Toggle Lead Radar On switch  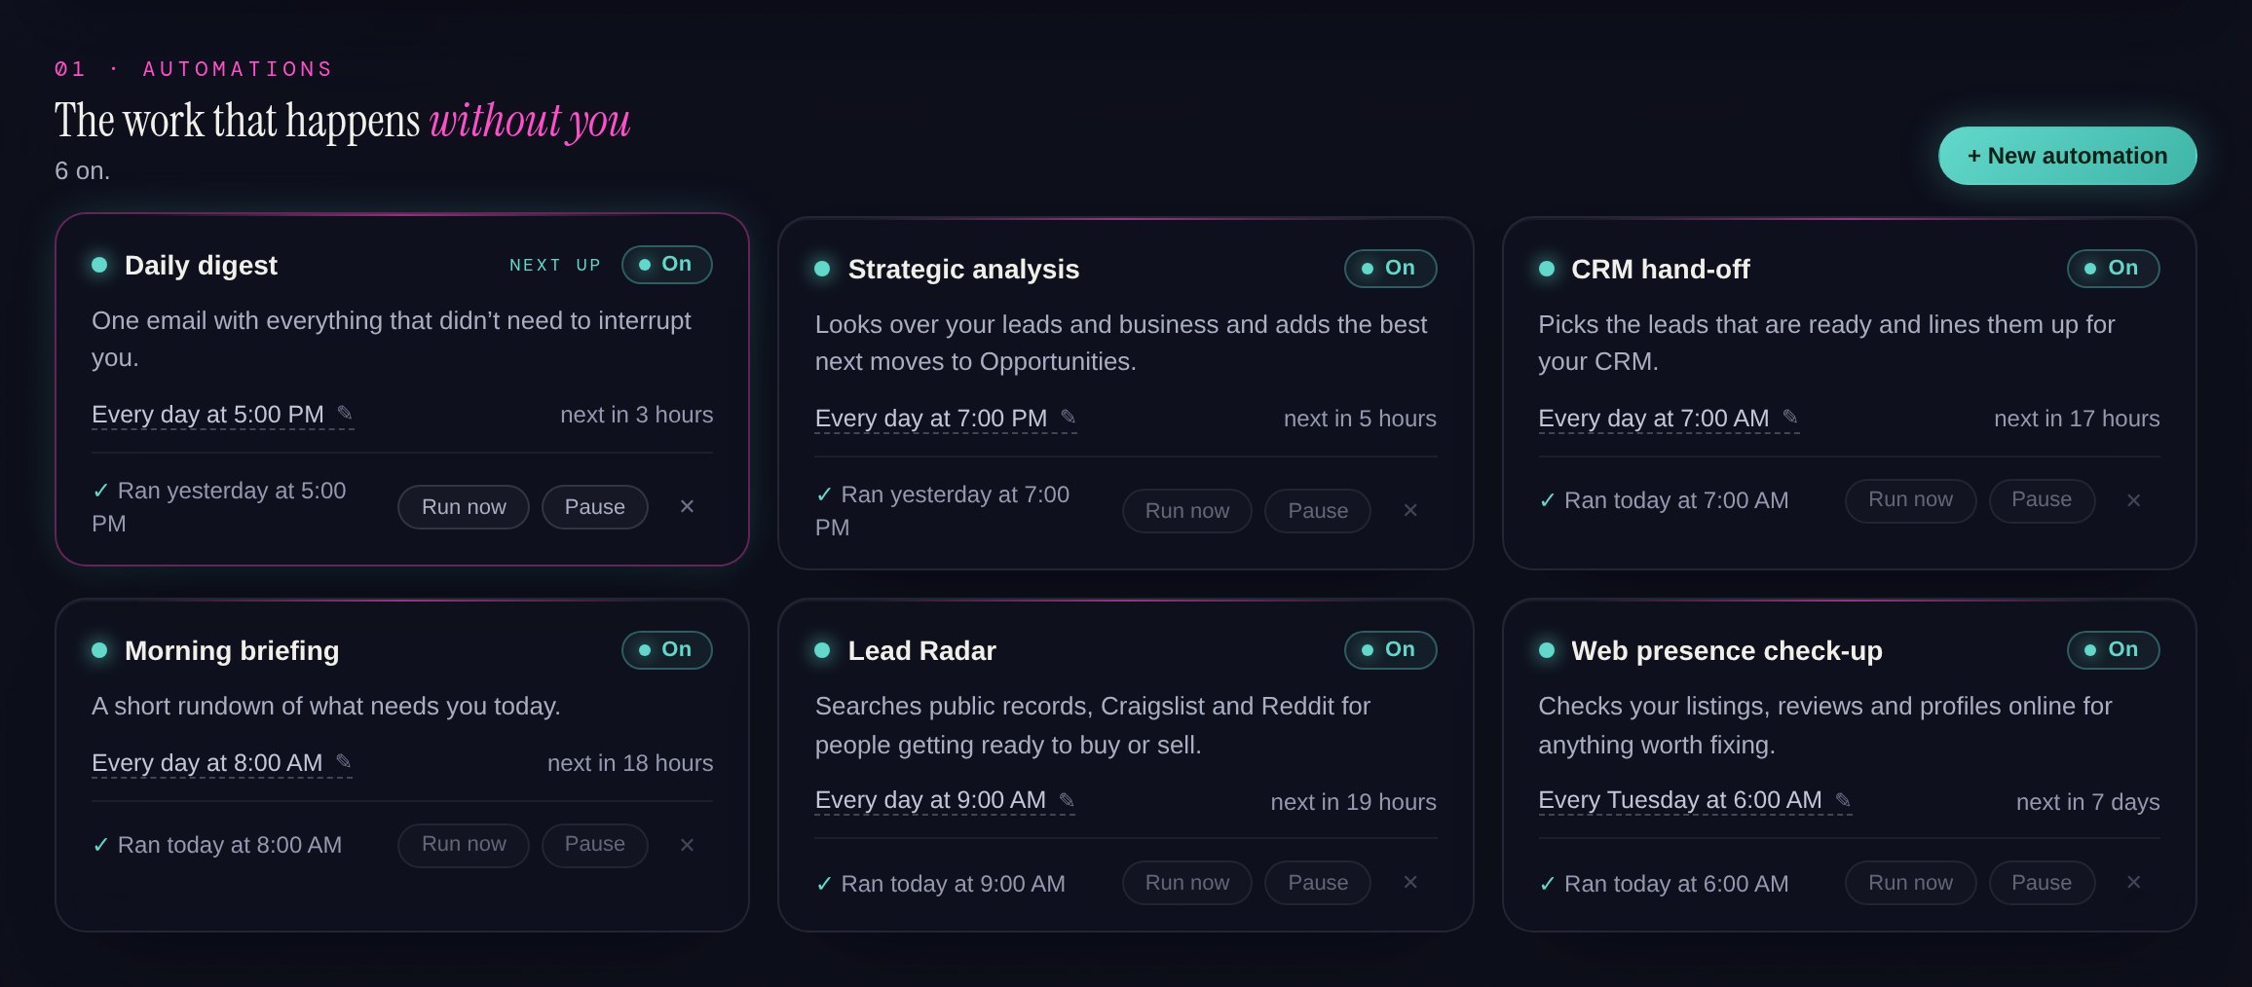[x=1390, y=650]
